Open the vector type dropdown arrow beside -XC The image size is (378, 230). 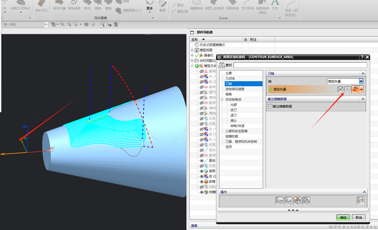pos(361,89)
